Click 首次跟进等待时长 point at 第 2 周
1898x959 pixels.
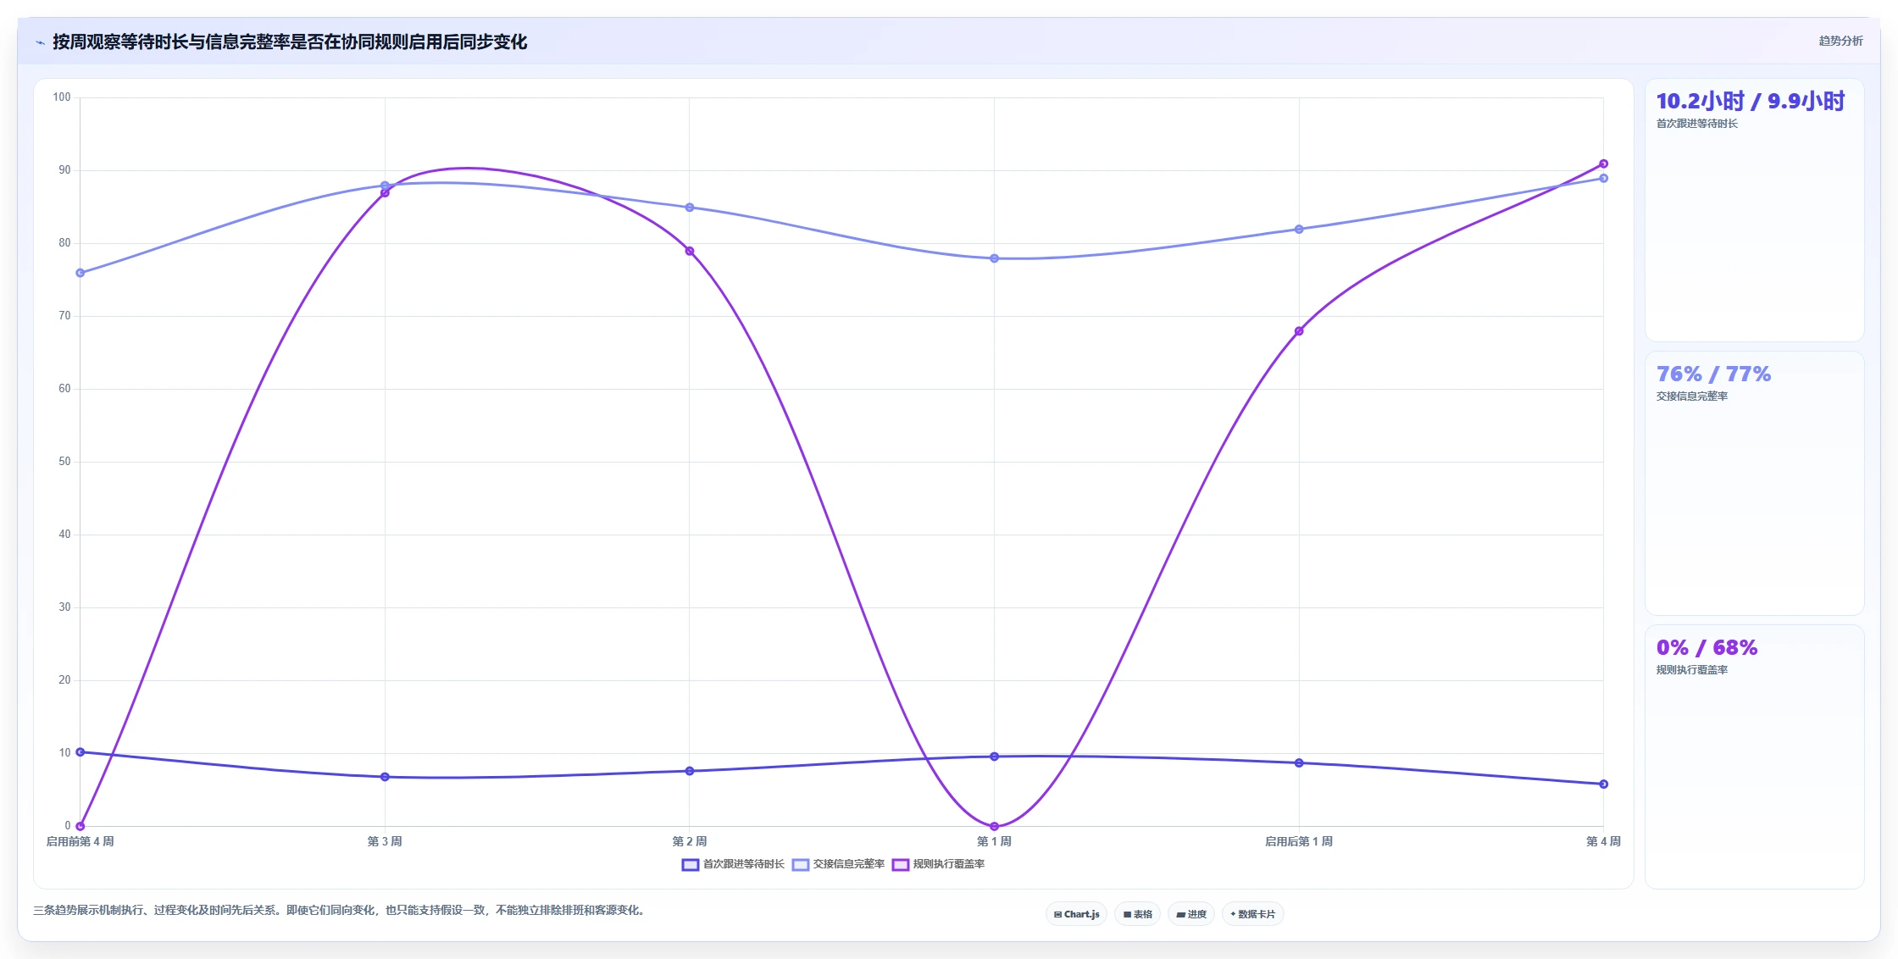tap(690, 771)
